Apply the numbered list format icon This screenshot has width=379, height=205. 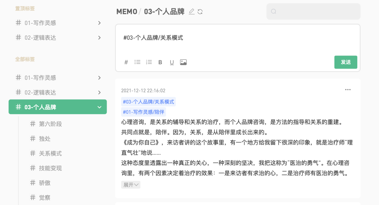(149, 62)
